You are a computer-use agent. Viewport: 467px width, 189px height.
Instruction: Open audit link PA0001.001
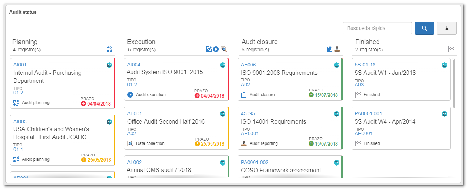pyautogui.click(x=368, y=114)
